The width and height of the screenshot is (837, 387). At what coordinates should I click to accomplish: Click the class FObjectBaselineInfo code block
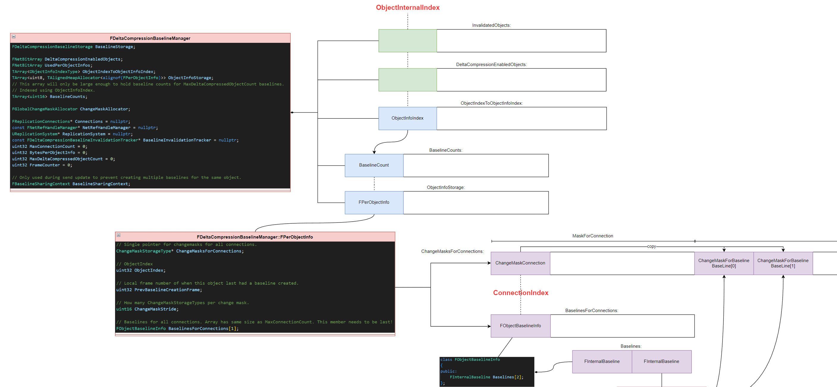pos(486,372)
